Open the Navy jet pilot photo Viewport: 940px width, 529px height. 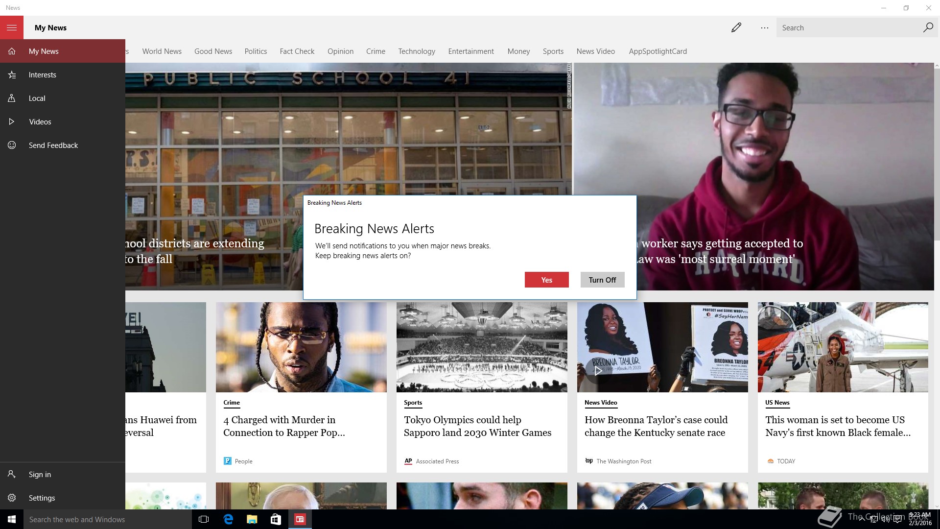tap(843, 347)
